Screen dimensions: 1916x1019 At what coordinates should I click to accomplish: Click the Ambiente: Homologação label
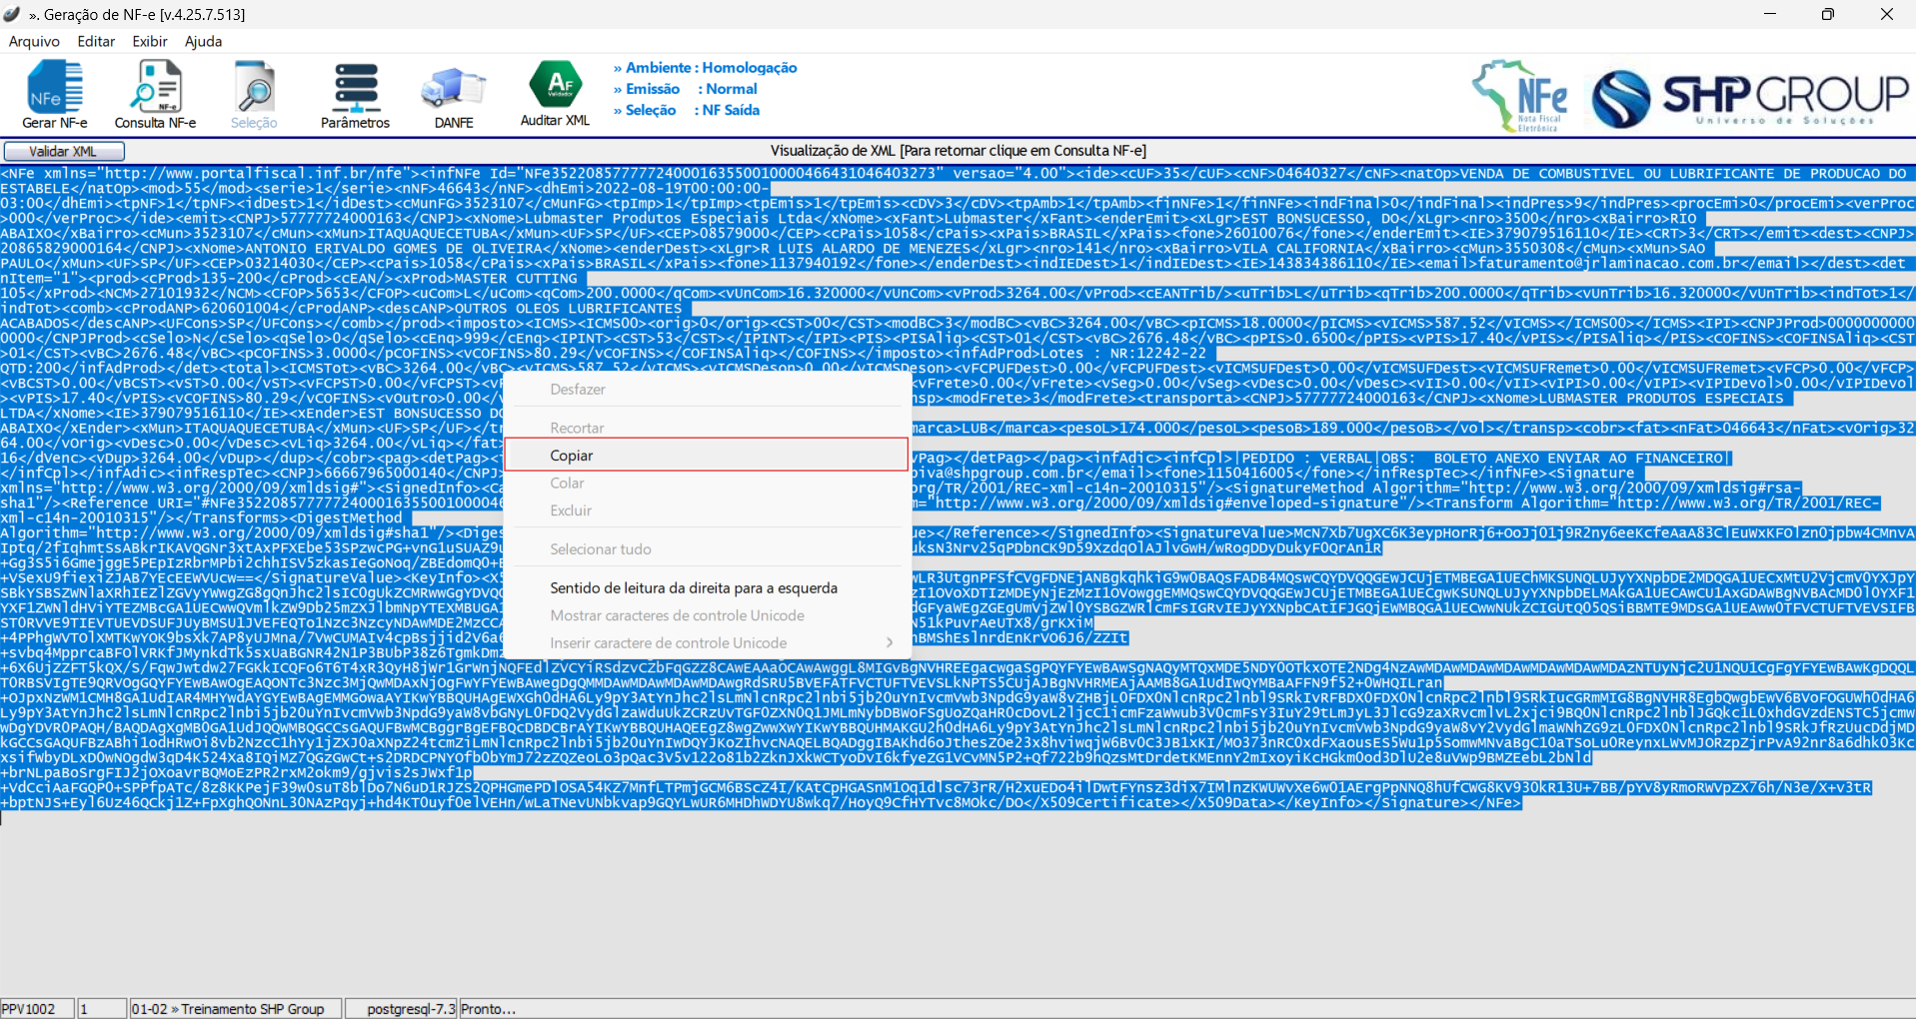(x=706, y=67)
